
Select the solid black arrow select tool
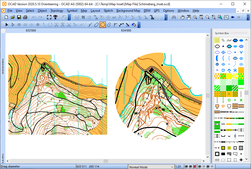[7, 25]
